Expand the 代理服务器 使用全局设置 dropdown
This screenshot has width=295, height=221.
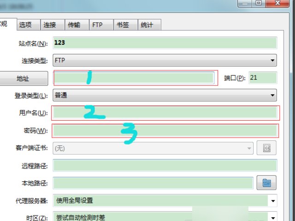(165, 201)
